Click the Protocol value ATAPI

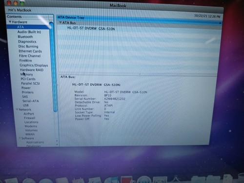[108, 105]
